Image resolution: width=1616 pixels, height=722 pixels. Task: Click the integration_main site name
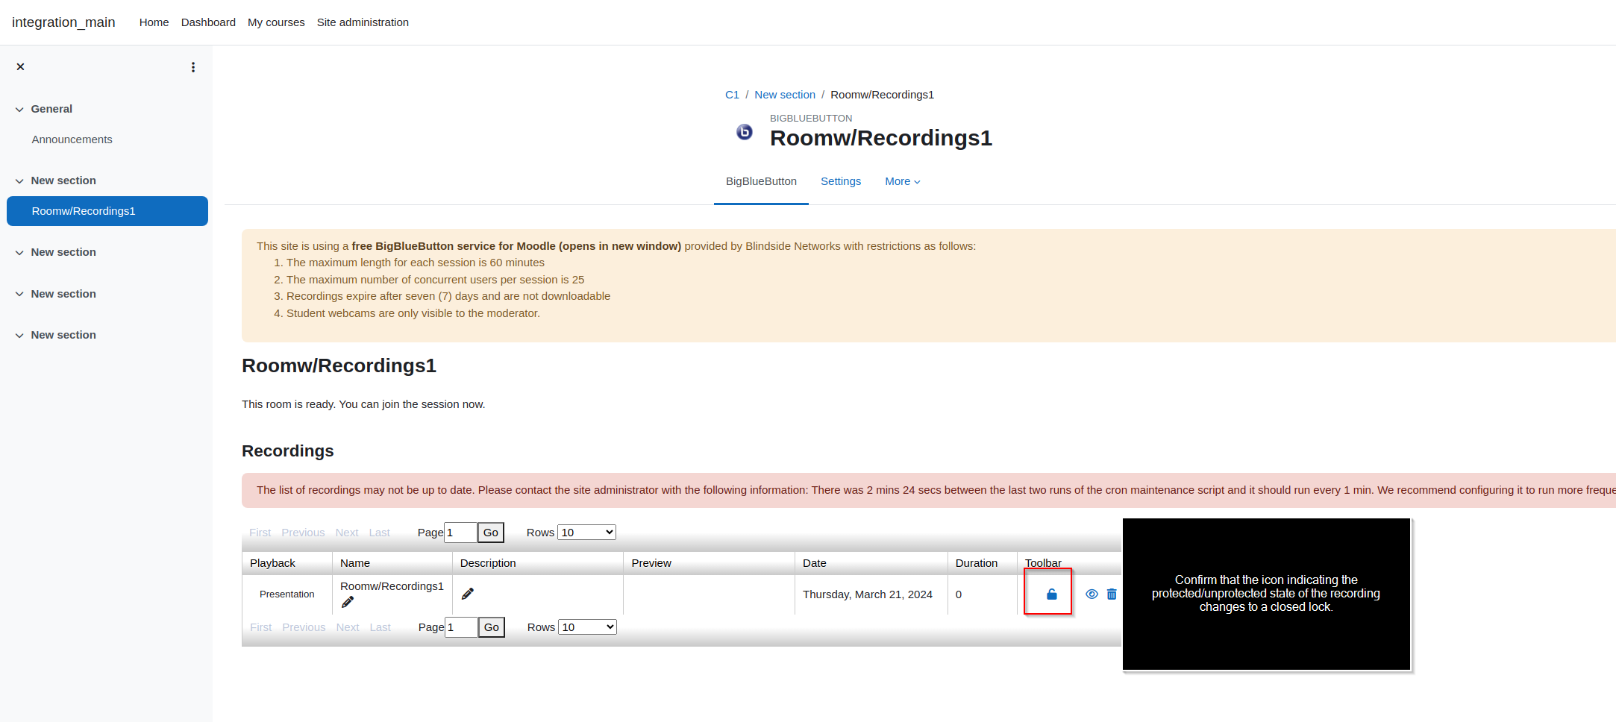[x=63, y=22]
